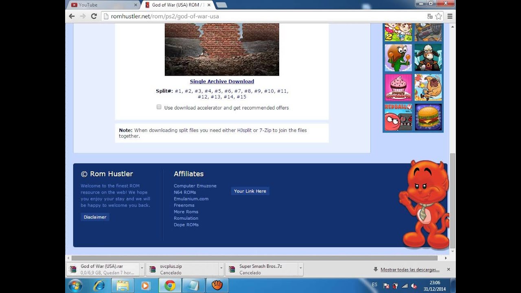Open Dope ROMs affiliate link

(x=186, y=225)
